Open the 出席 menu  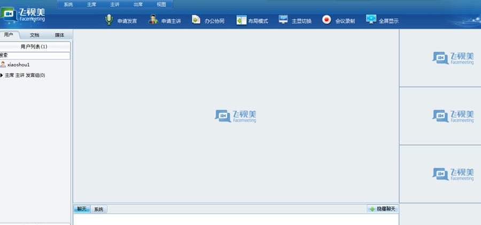click(x=138, y=4)
